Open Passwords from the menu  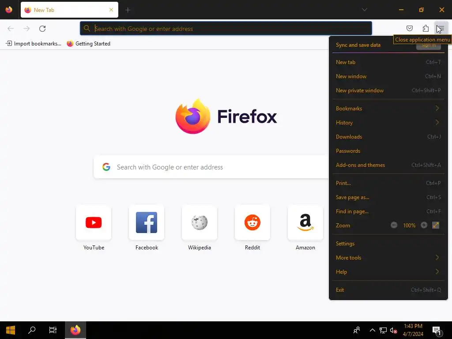[388, 151]
